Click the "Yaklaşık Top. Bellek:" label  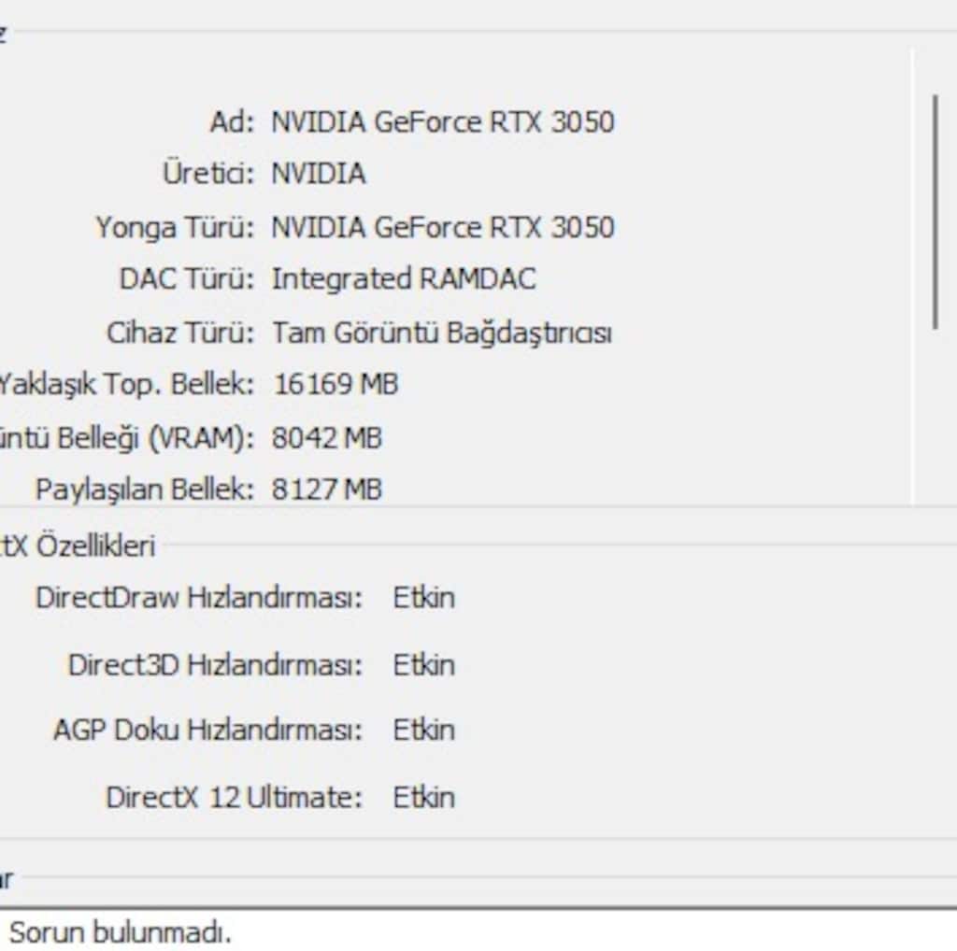126,385
